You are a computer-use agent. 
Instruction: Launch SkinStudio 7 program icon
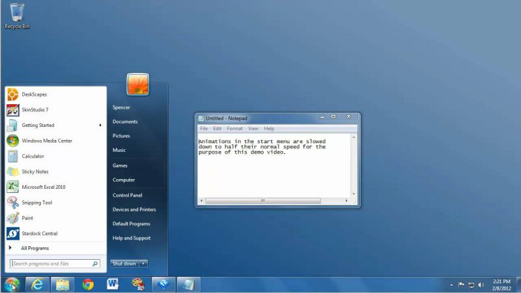12,110
